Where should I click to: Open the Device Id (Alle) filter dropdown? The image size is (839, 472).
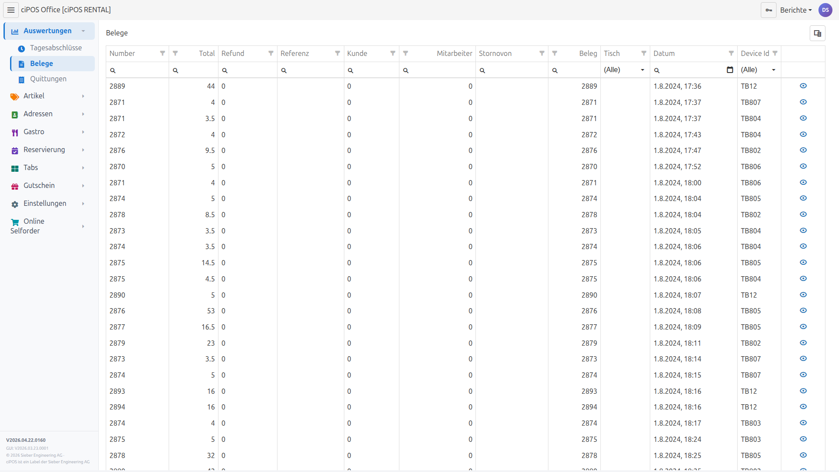759,70
